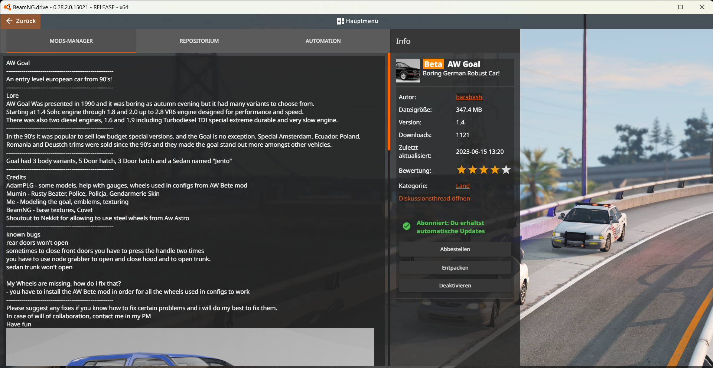
Task: Select the date 2023-06-15 13:20
Action: [x=480, y=152]
